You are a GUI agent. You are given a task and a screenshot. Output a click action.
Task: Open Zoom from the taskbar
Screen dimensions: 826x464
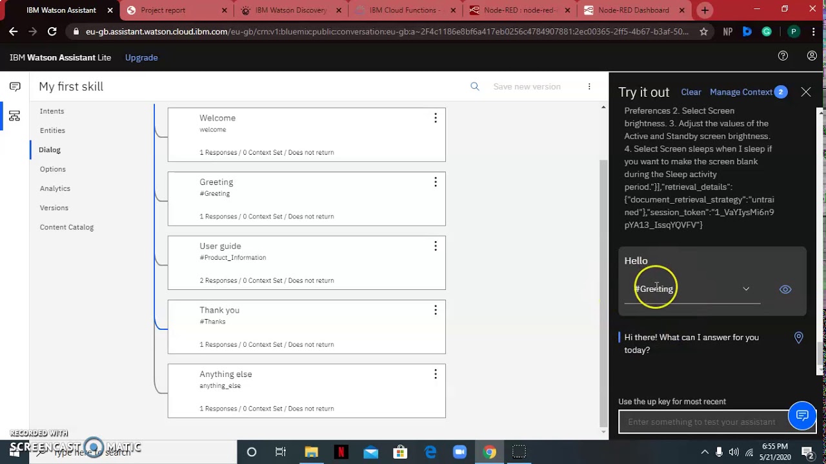459,452
